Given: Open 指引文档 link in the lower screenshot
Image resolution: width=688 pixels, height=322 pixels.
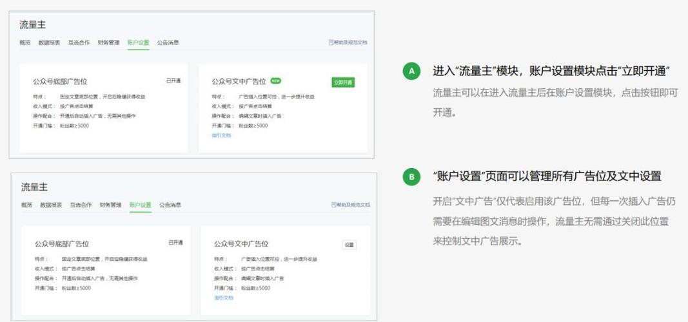Looking at the screenshot, I should coord(224,298).
